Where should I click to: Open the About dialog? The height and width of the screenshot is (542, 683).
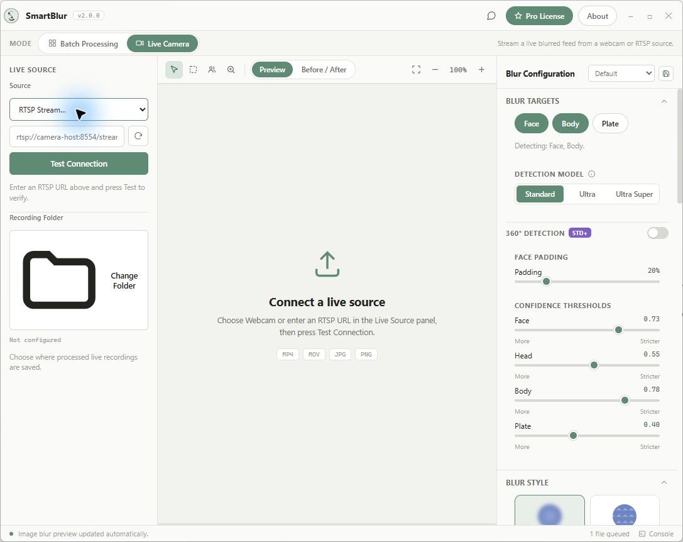tap(597, 16)
